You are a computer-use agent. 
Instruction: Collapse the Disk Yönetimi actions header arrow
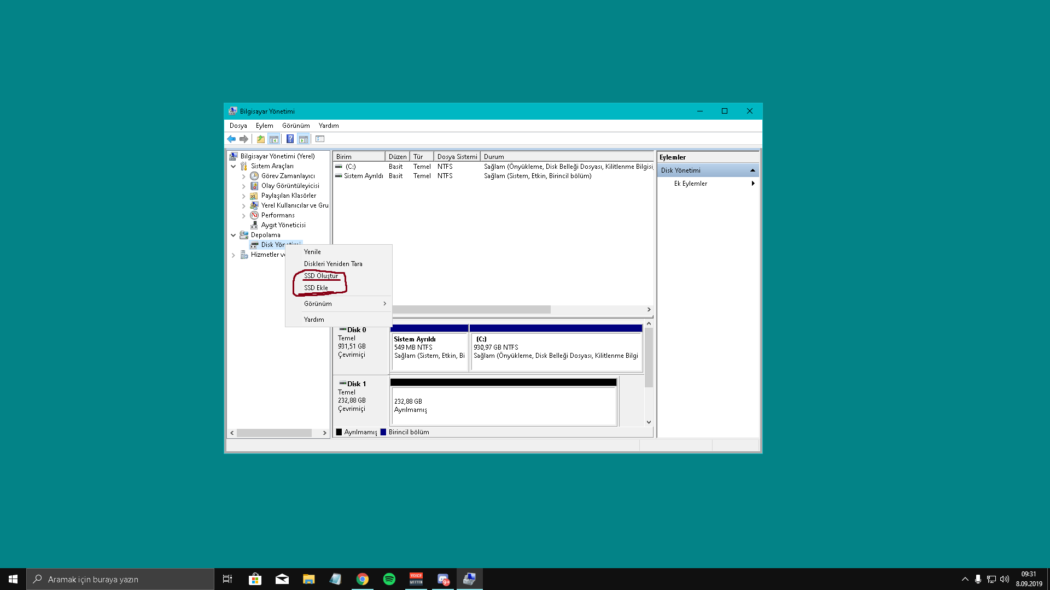point(752,170)
